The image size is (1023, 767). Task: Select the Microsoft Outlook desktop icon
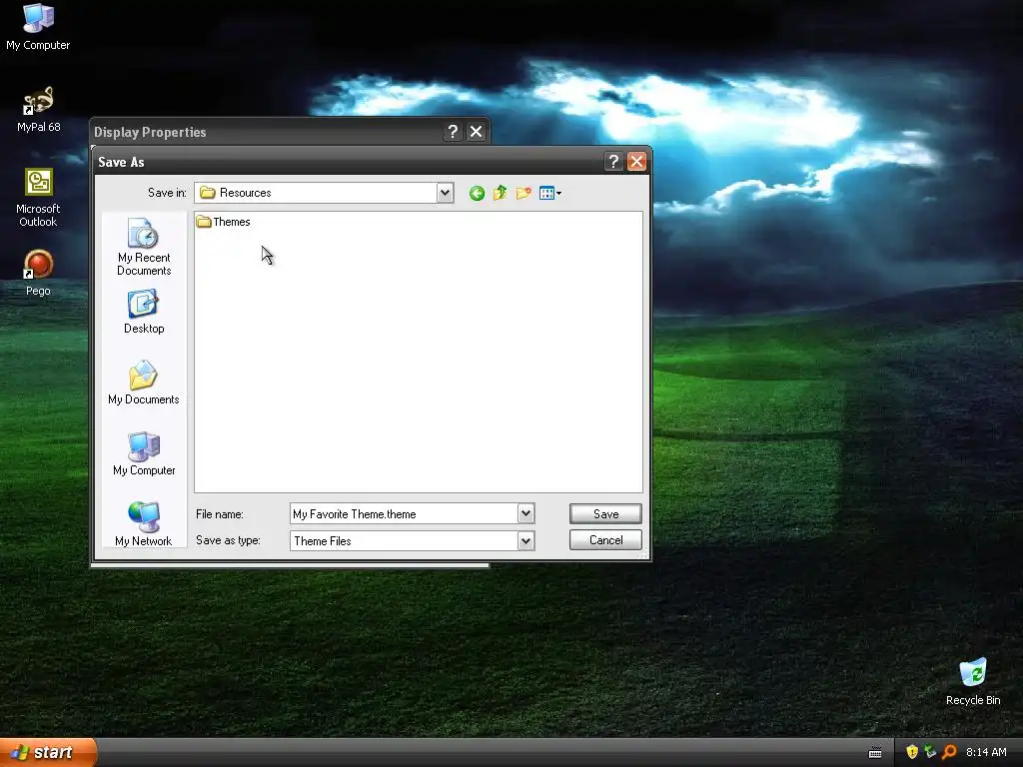(x=38, y=198)
